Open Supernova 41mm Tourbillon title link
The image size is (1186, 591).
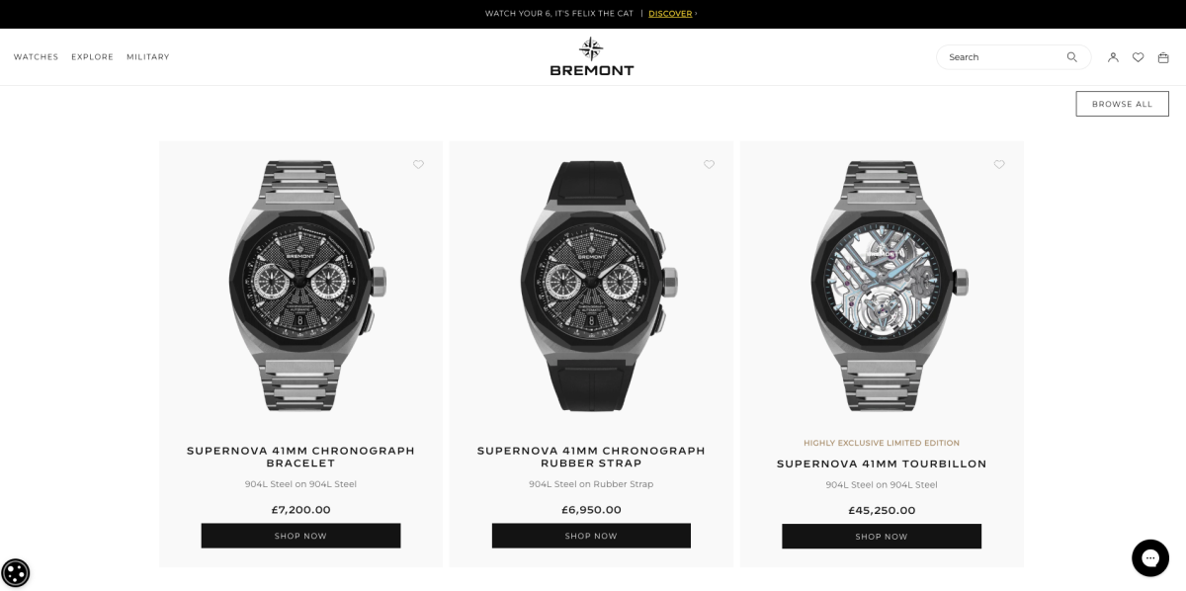882,464
